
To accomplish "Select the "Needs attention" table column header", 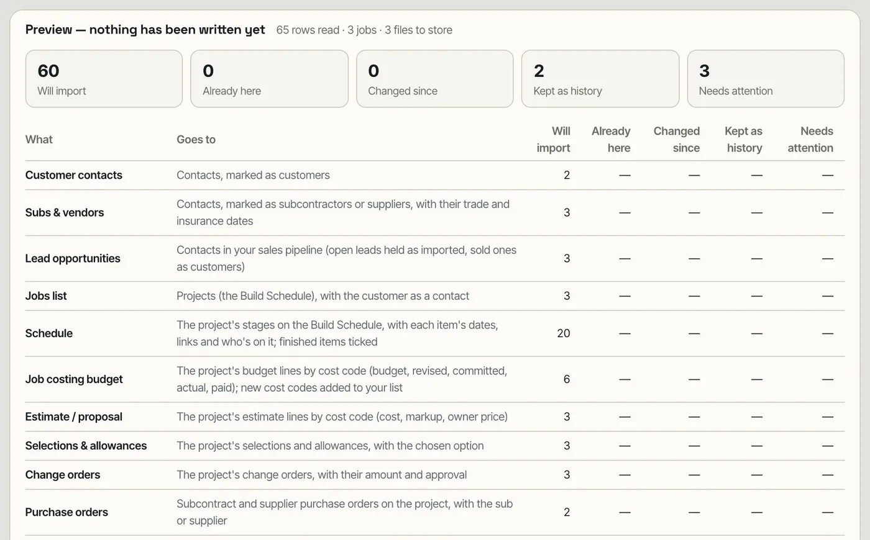I will (810, 140).
